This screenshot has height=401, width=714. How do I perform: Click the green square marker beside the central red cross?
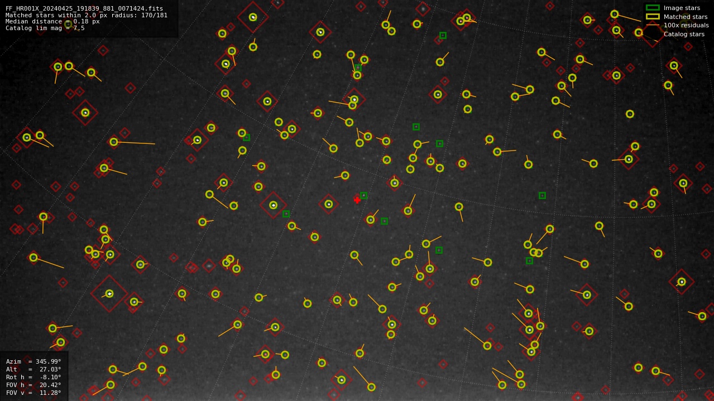point(363,195)
